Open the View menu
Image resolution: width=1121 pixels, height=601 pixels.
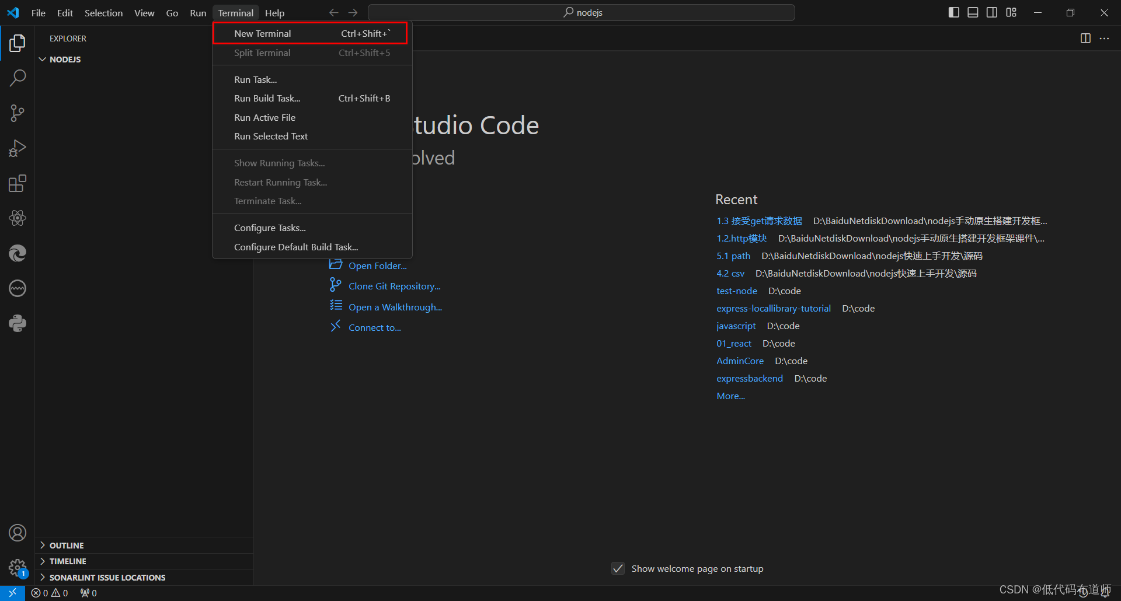[x=144, y=13]
